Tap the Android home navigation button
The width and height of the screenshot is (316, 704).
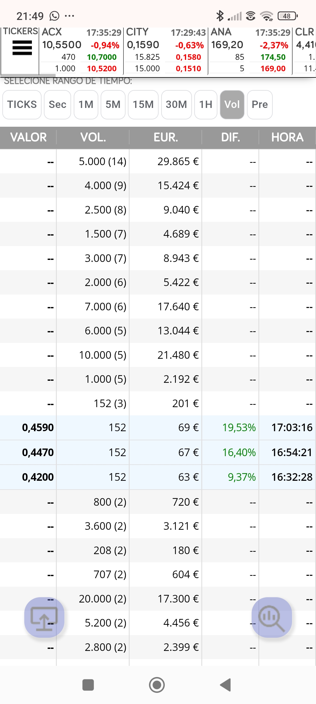157,685
